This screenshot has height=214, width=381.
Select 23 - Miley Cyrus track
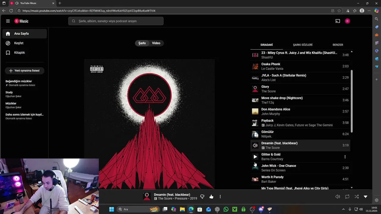click(300, 55)
